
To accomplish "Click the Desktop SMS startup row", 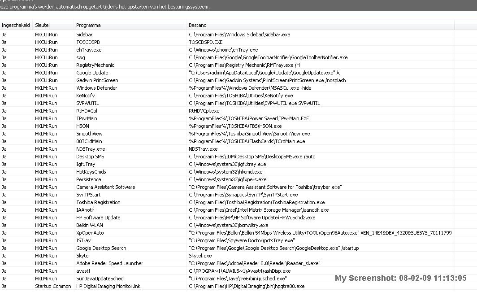I will coord(91,157).
